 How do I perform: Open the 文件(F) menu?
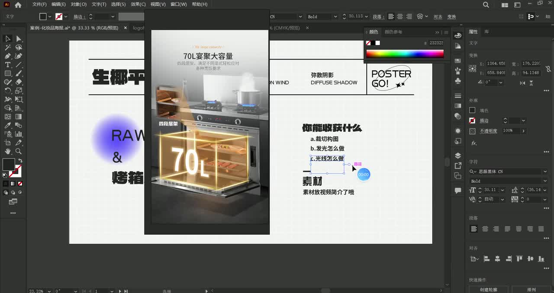[39, 4]
